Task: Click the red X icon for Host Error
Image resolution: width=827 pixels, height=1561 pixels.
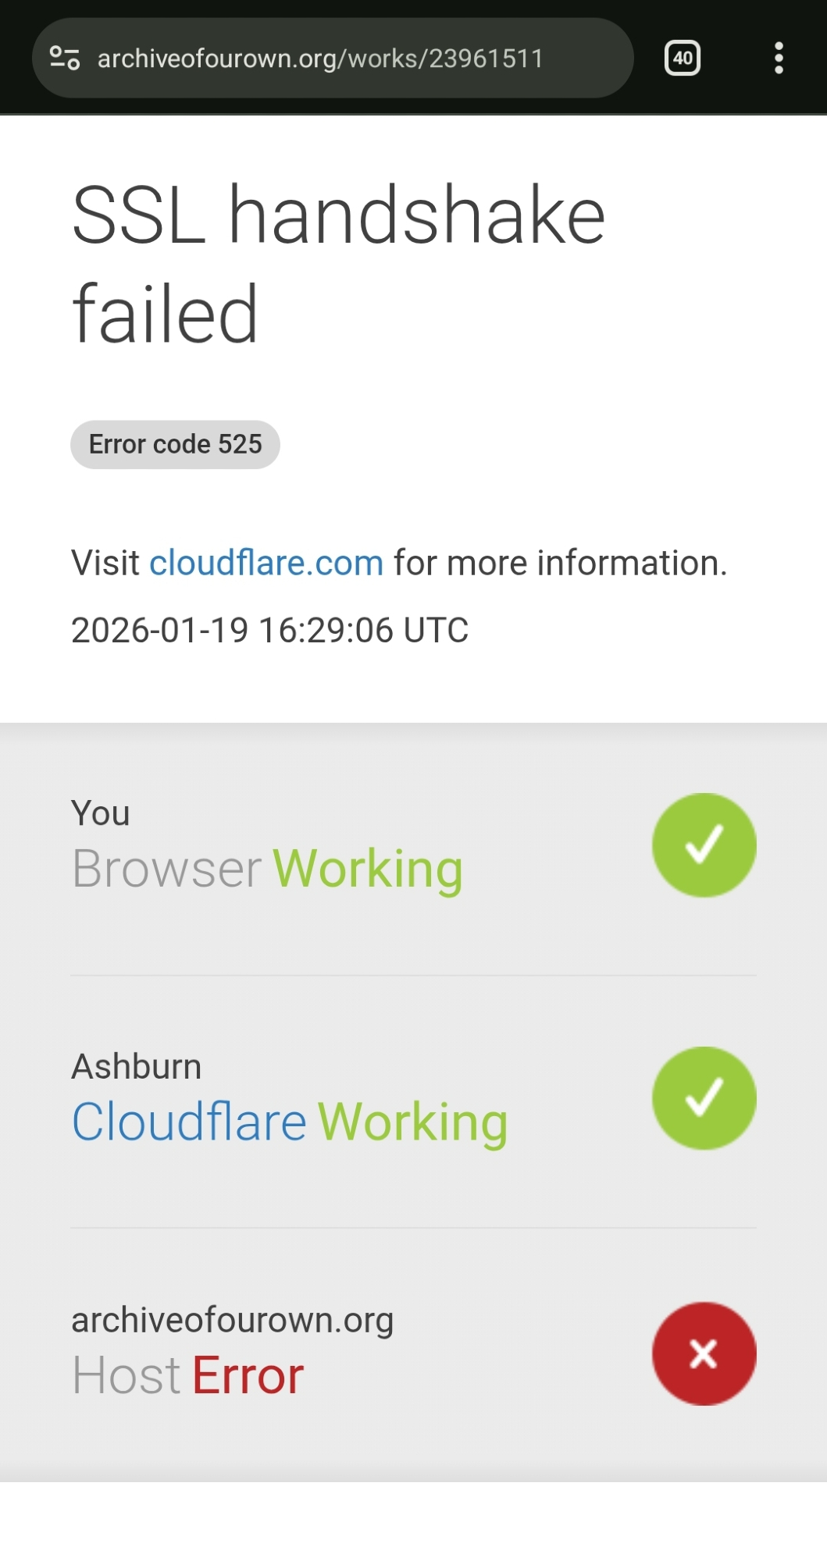Action: click(704, 1353)
